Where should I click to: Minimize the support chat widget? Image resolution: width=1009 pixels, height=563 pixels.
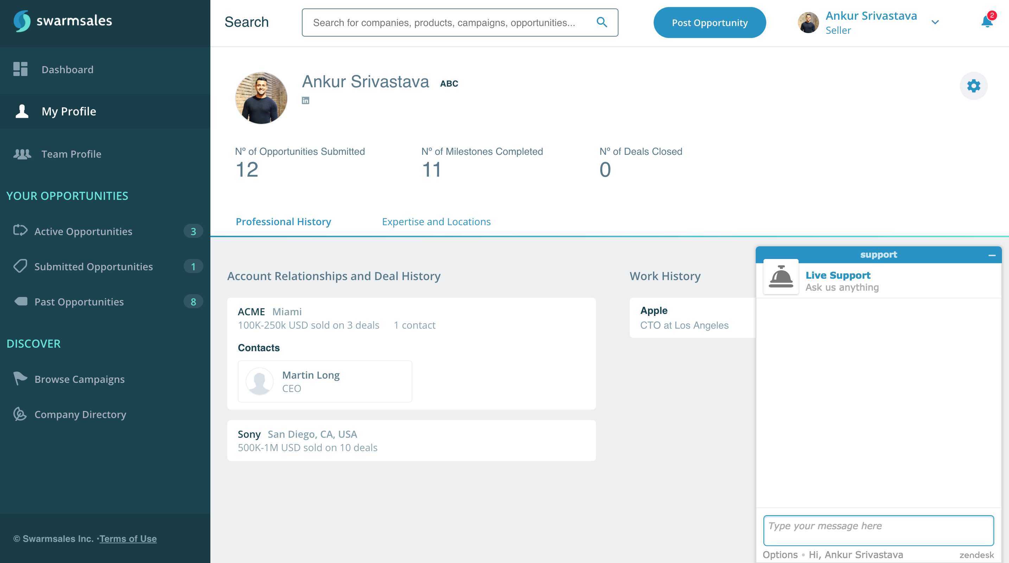(992, 255)
